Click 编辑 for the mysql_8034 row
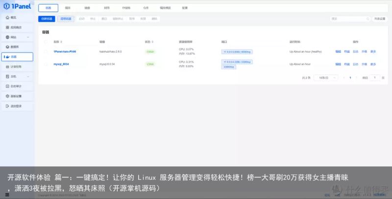Image resolution: width=392 pixels, height=199 pixels. pyautogui.click(x=338, y=64)
